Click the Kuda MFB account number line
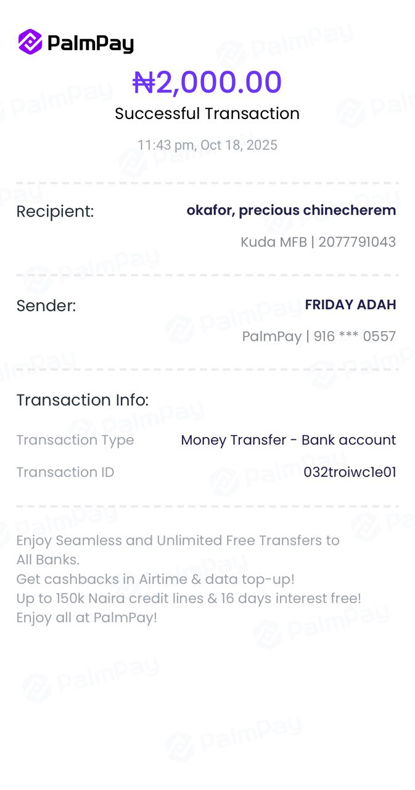 click(318, 242)
